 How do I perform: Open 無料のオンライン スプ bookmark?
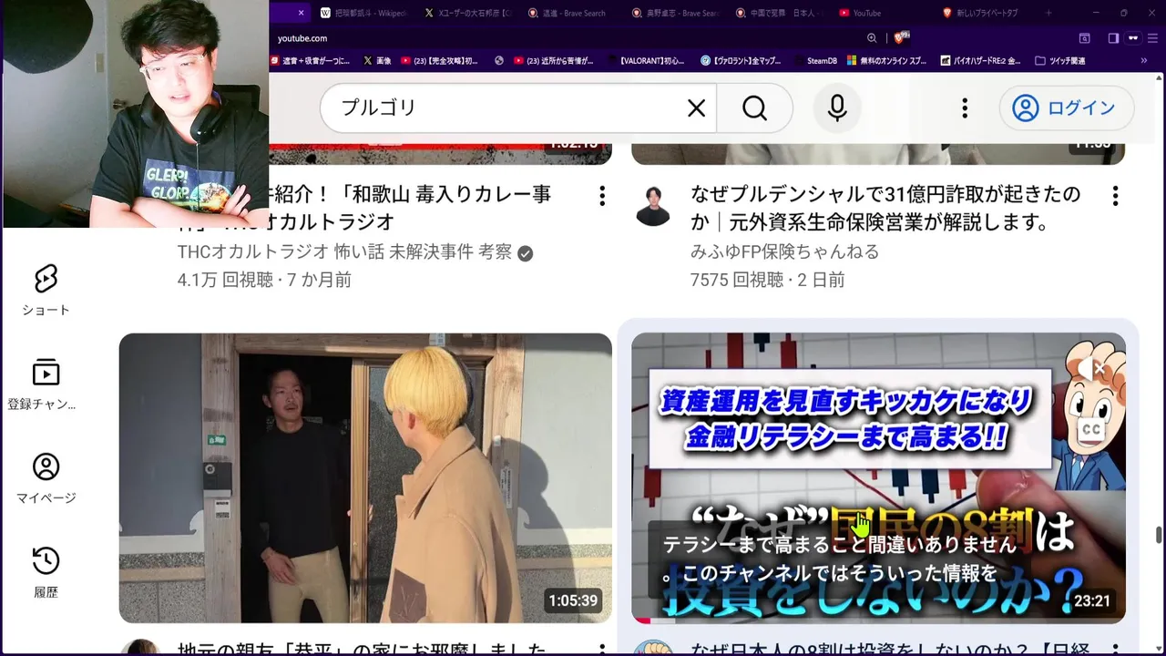coord(887,61)
